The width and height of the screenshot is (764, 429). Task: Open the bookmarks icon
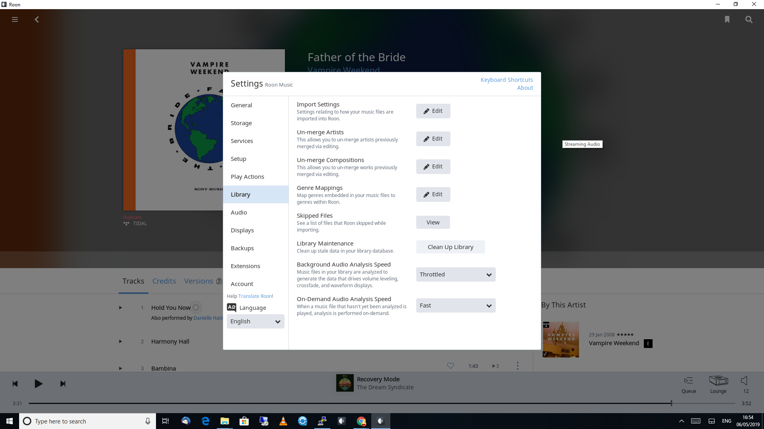[x=727, y=19]
